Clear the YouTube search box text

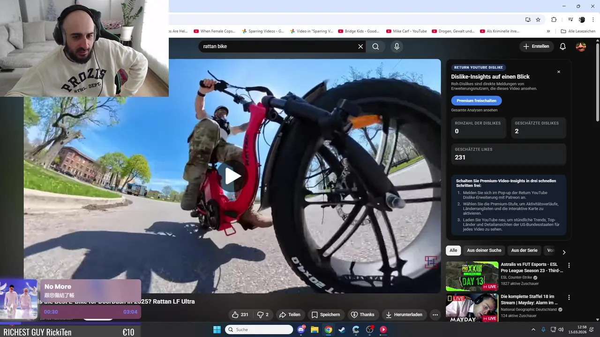pyautogui.click(x=360, y=46)
